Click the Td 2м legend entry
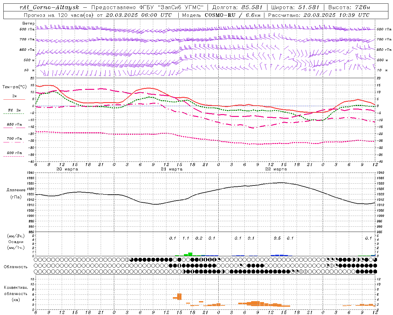393x315 pixels. [x=14, y=110]
